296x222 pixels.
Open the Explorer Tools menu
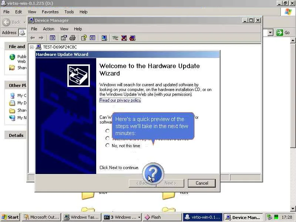point(69,12)
